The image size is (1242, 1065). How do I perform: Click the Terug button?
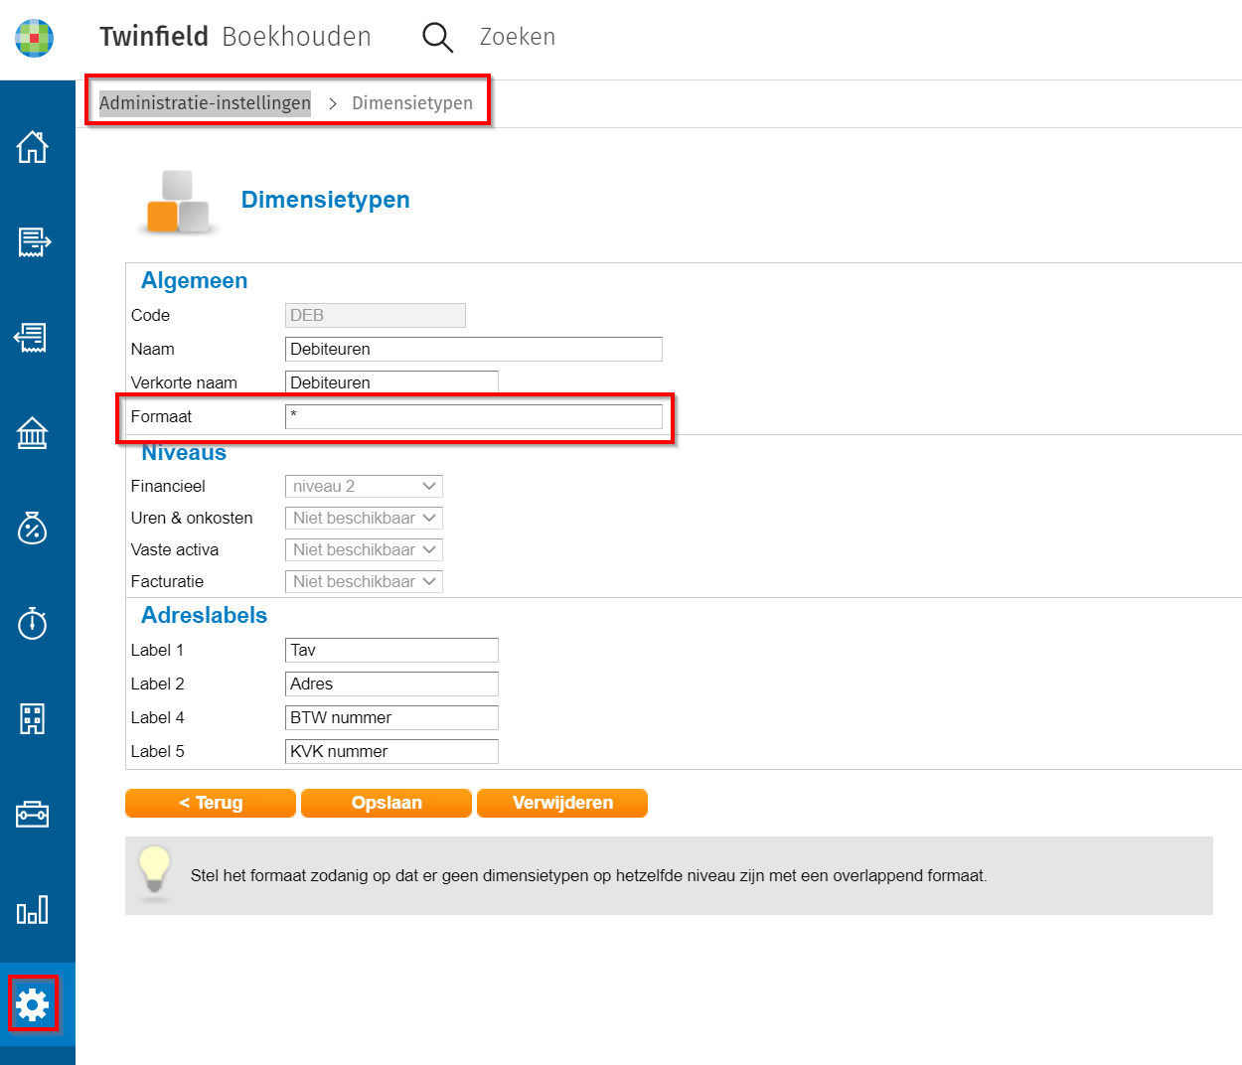[211, 803]
